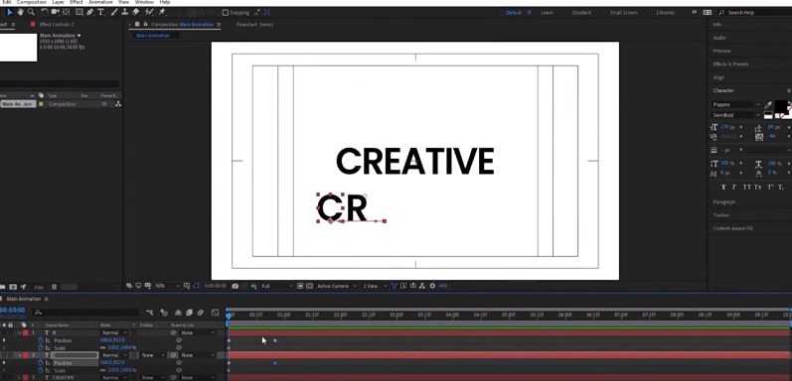Select the Pen tool
The image size is (792, 381).
click(89, 12)
